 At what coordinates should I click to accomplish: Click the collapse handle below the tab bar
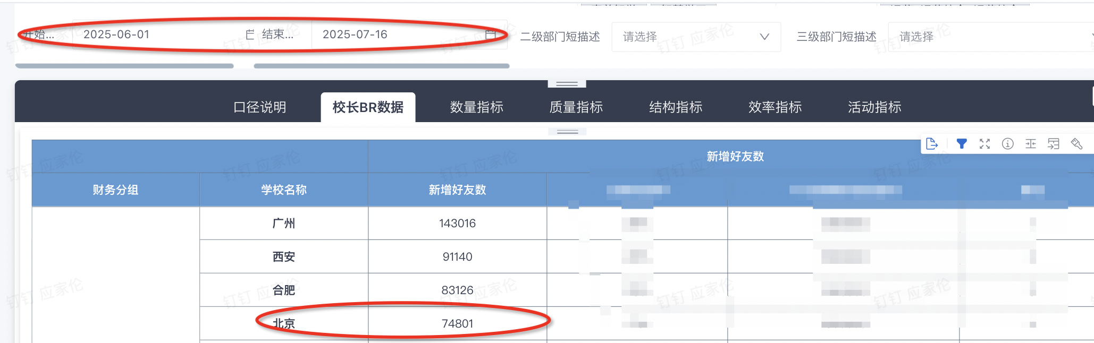tap(567, 132)
